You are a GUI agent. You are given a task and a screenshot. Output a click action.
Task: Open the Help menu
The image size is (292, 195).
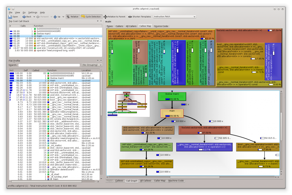tap(42, 13)
